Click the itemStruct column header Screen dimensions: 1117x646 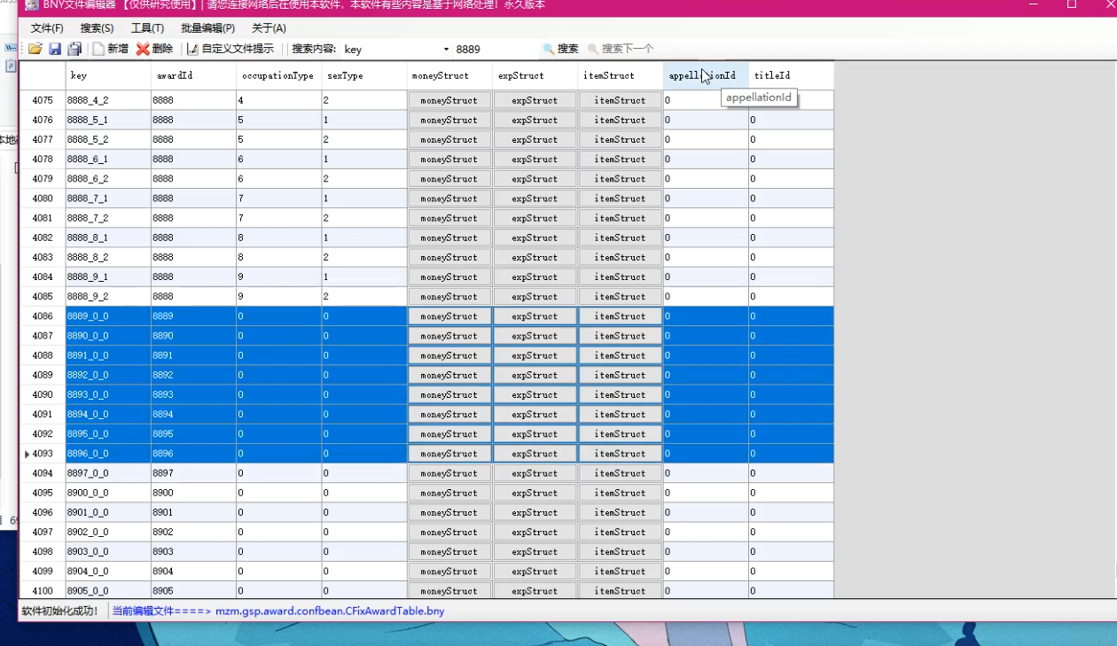(x=621, y=75)
